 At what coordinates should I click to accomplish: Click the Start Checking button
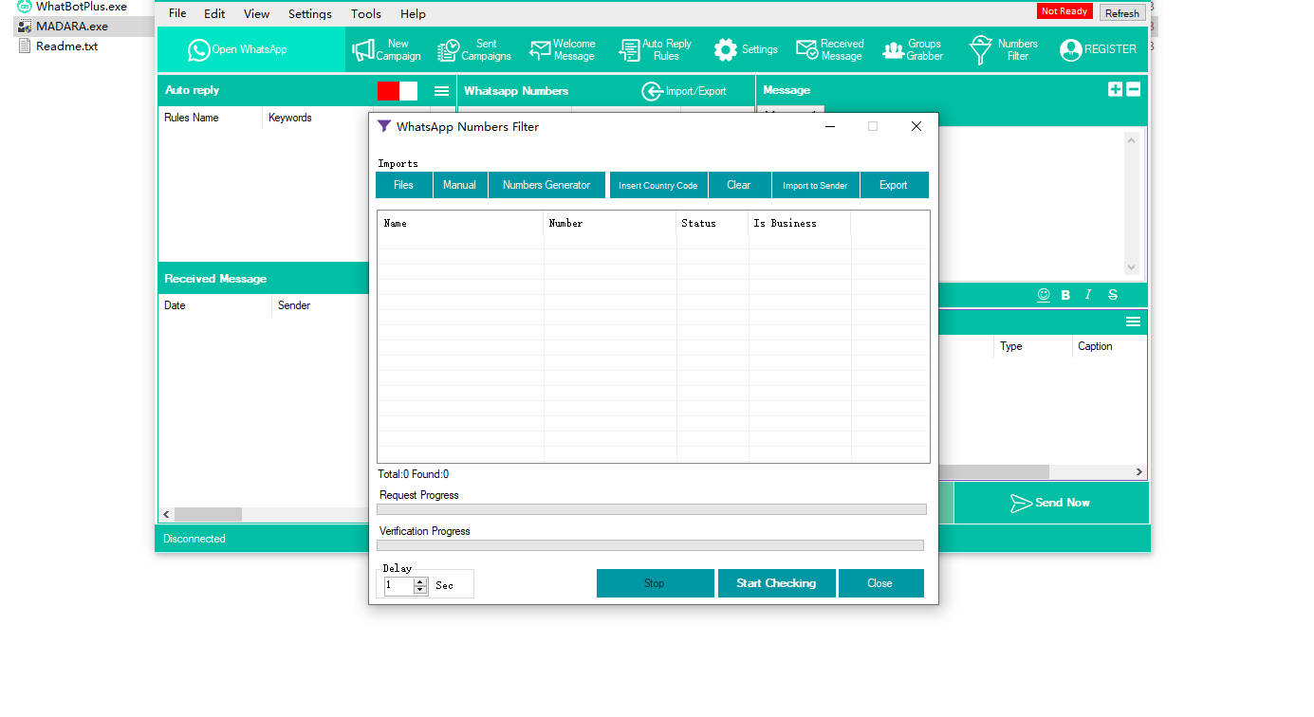click(776, 583)
